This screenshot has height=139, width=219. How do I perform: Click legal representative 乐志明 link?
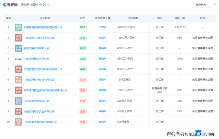coord(102,27)
